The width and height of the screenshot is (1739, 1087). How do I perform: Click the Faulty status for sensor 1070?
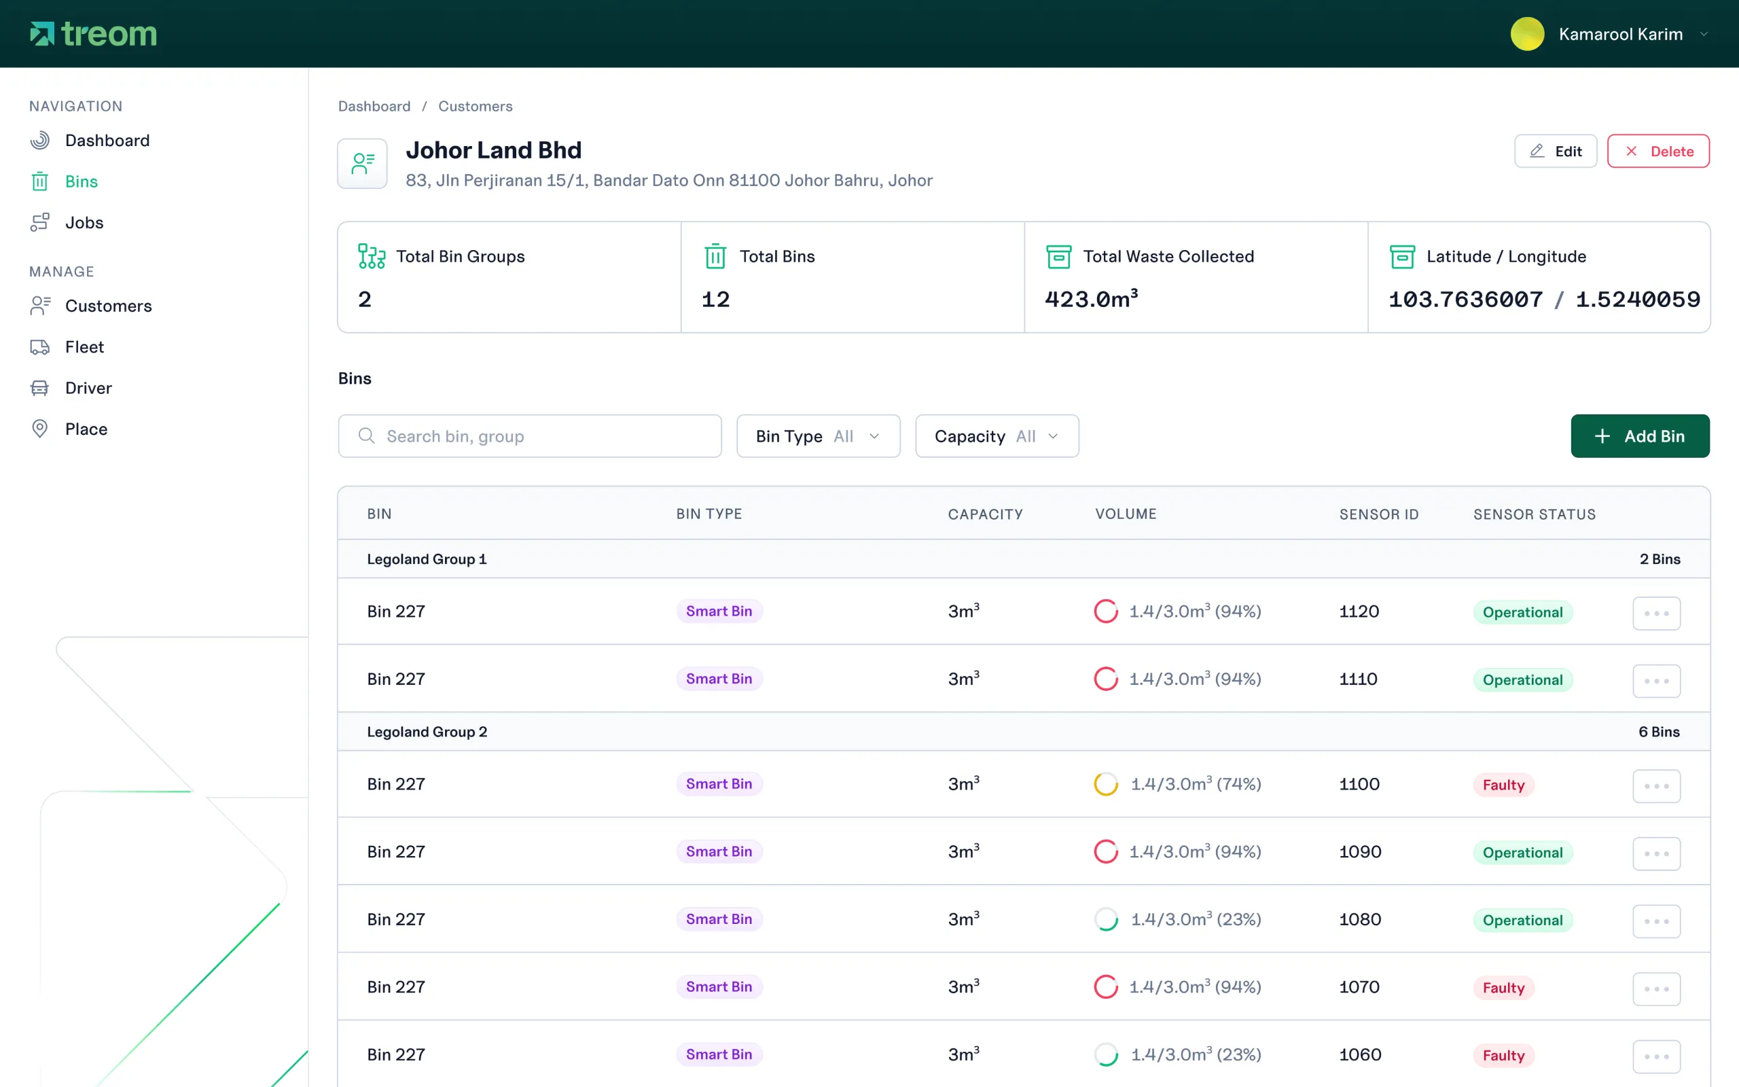coord(1503,988)
